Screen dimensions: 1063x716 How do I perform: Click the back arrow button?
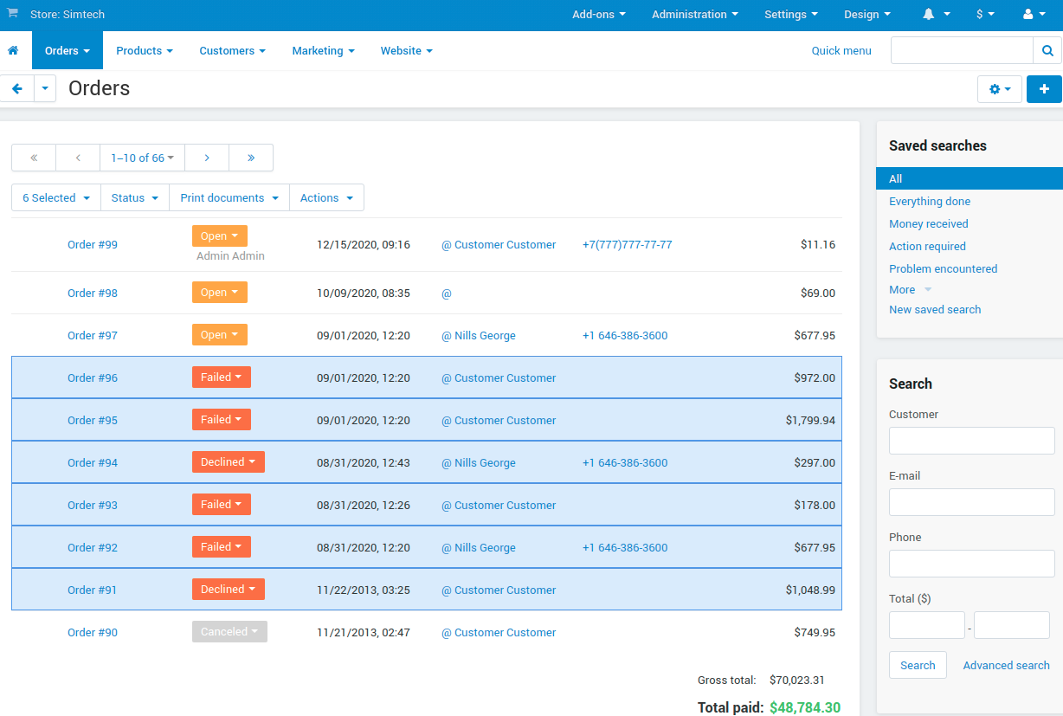17,88
